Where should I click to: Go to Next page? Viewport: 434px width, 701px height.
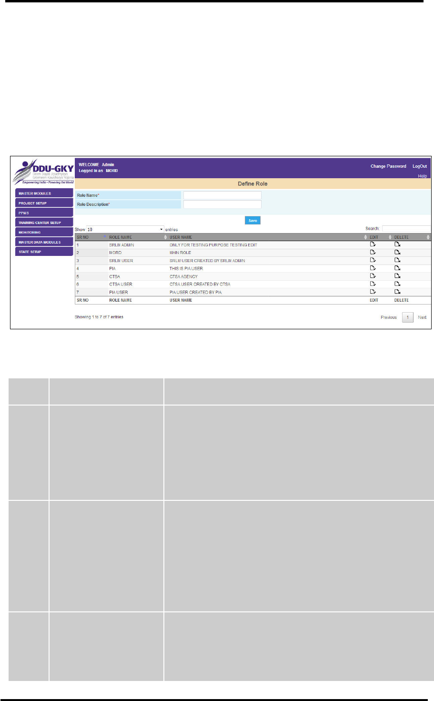(x=422, y=317)
